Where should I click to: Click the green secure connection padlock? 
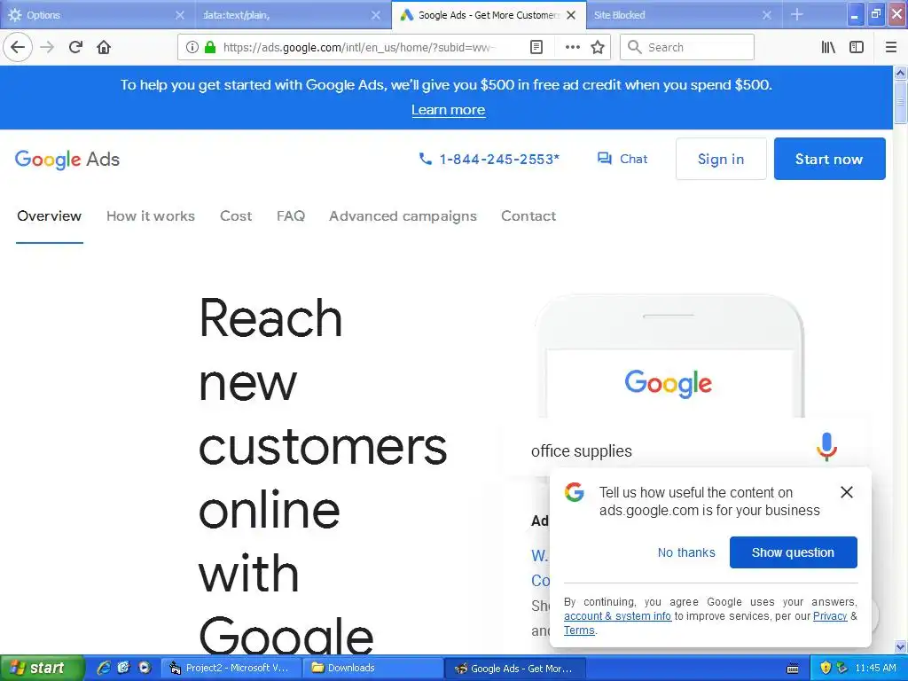pyautogui.click(x=209, y=47)
